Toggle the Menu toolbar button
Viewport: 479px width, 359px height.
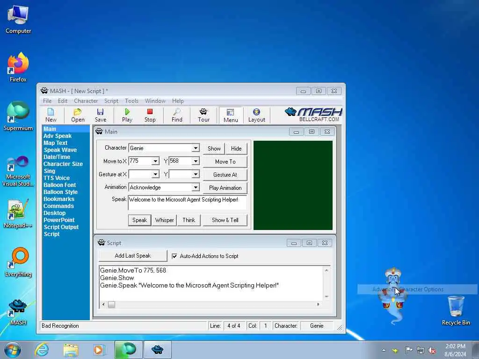pos(231,115)
